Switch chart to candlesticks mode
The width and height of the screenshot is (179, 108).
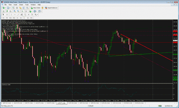(7, 11)
